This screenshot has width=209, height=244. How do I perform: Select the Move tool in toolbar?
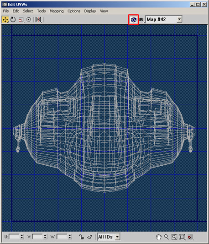coord(5,20)
